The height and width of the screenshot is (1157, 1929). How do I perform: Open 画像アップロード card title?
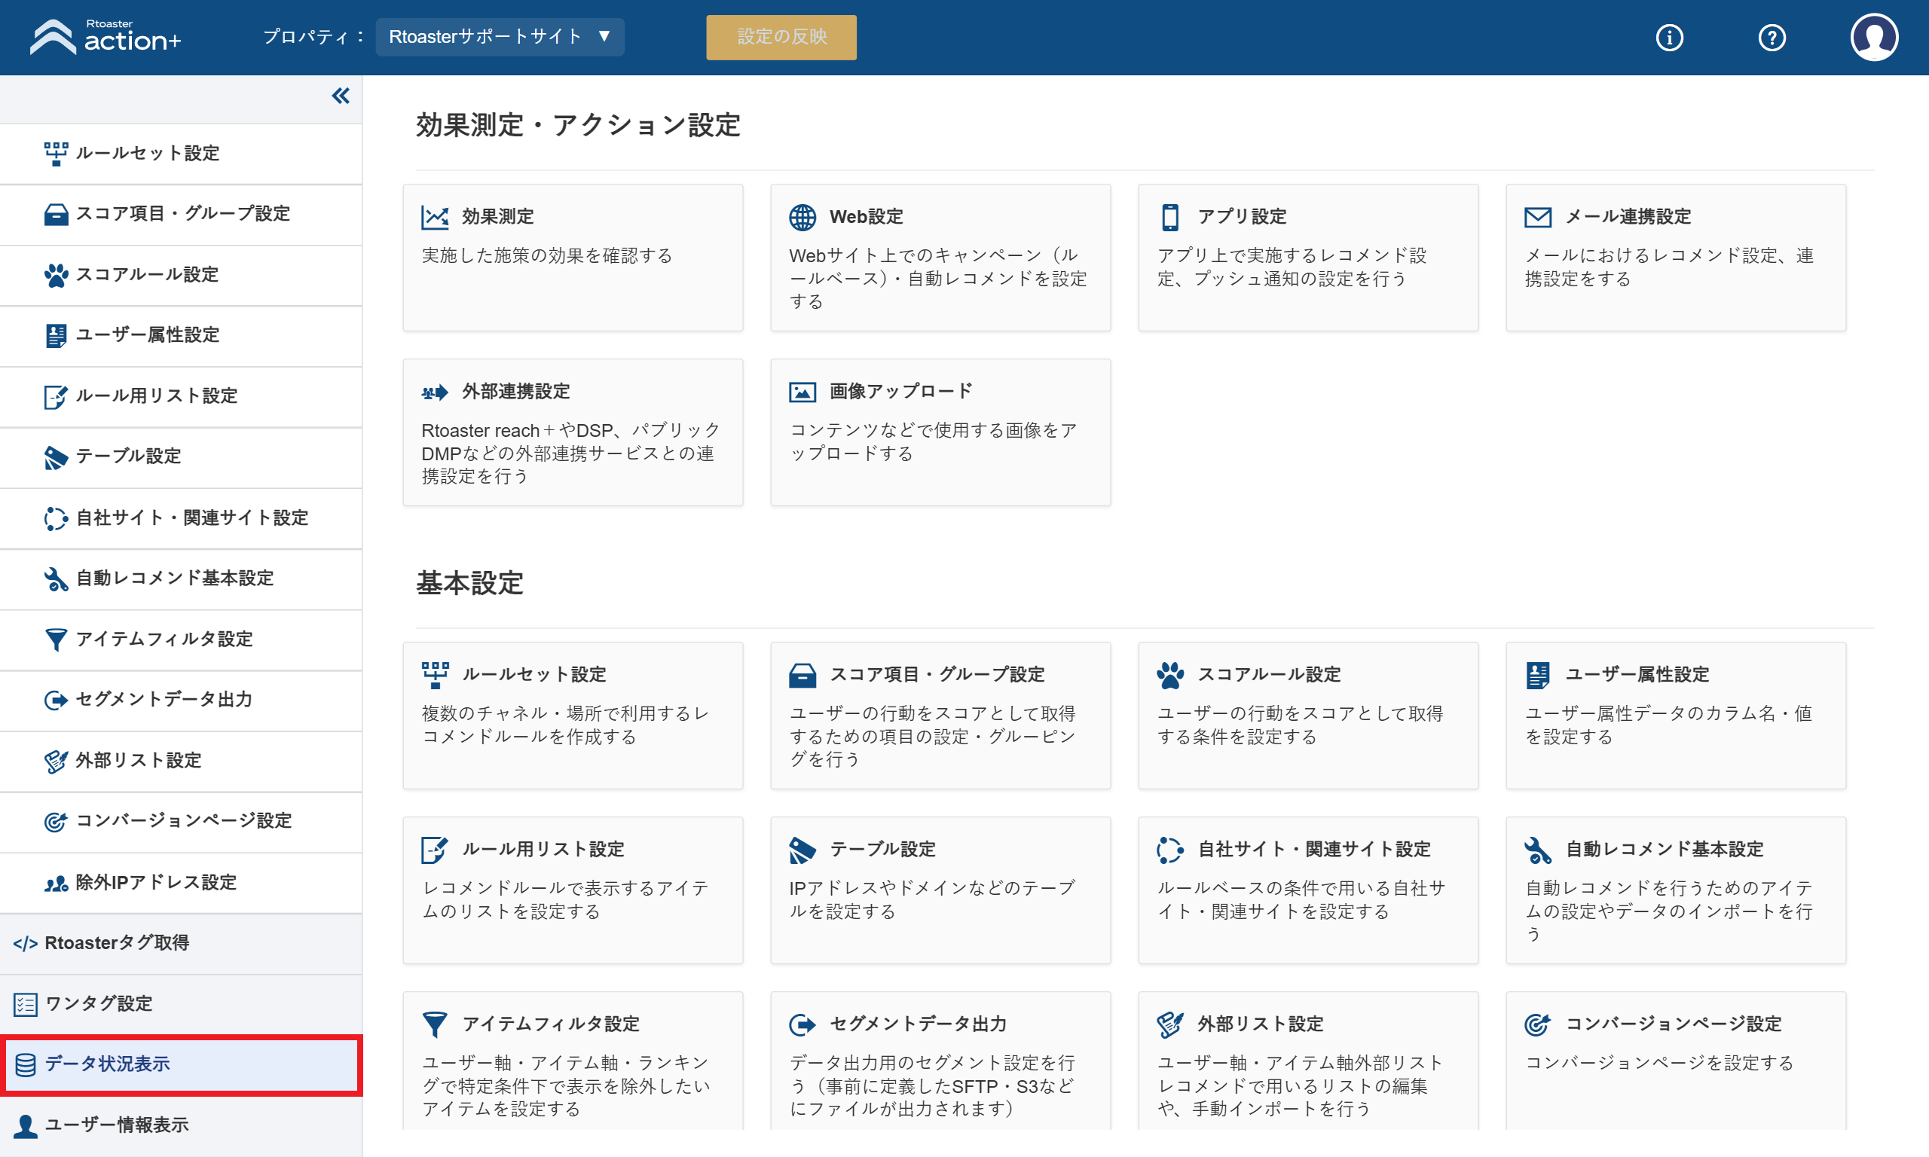[x=900, y=392]
